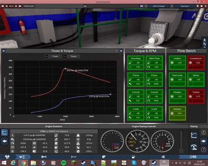Toggle the Torque legend entry
The image size is (208, 166).
71,56
